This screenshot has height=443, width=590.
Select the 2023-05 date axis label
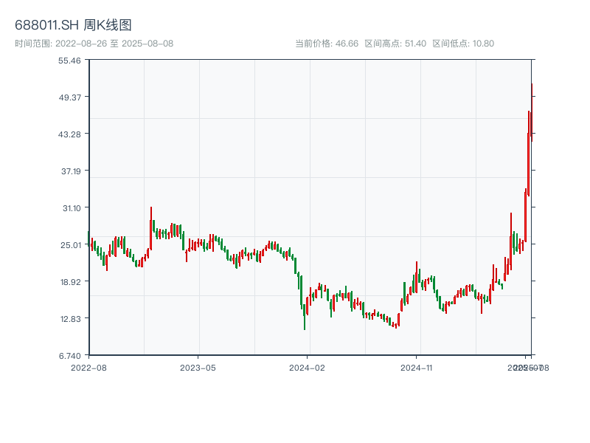tap(198, 367)
